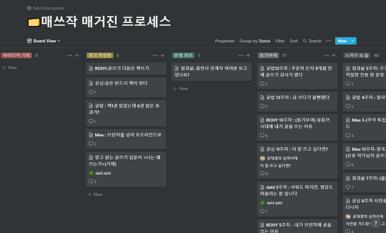Image resolution: width=386 pixels, height=233 pixels.
Task: Open the Sort menu
Action: [293, 41]
